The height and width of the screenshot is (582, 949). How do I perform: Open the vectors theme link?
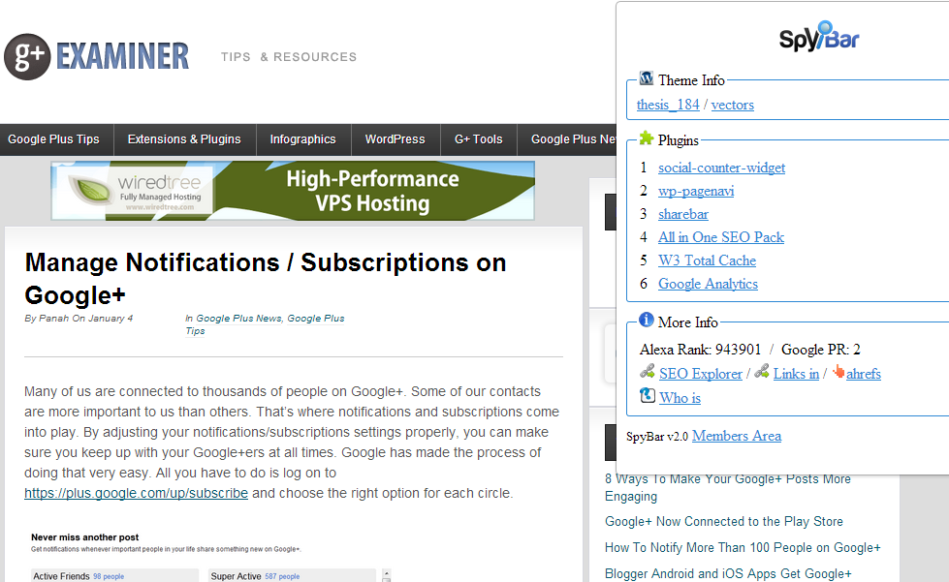click(x=732, y=105)
